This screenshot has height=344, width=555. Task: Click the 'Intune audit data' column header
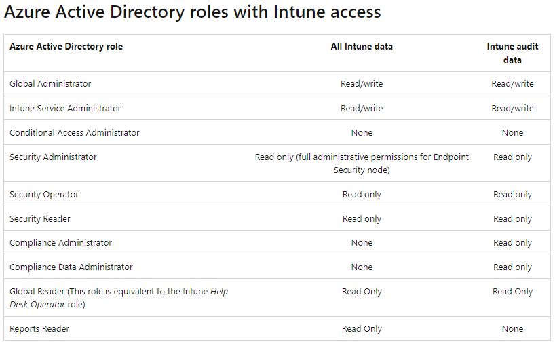pyautogui.click(x=512, y=53)
